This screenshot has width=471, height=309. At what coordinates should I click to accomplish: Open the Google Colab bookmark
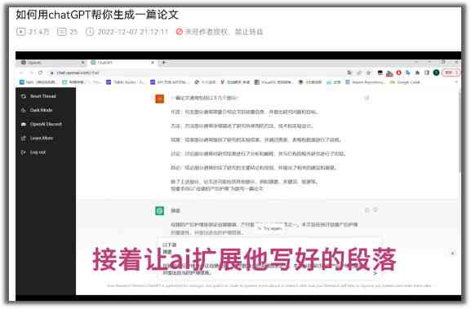point(405,82)
